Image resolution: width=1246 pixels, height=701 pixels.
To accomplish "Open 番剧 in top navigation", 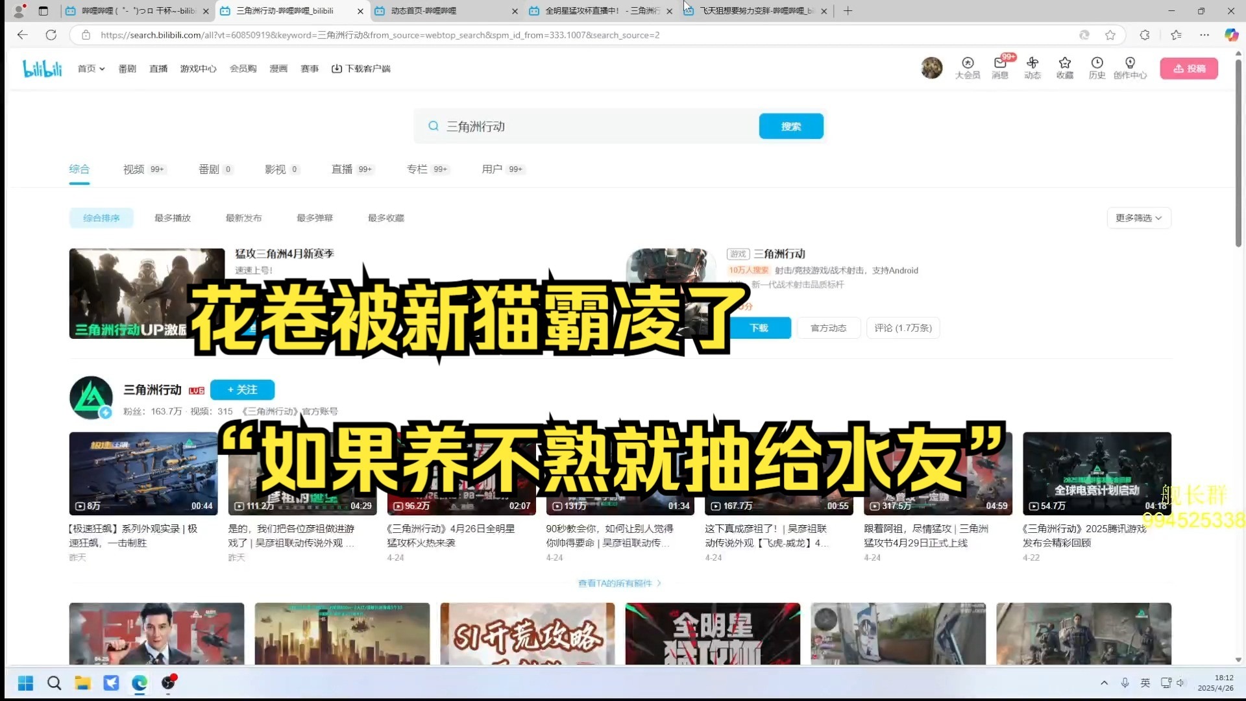I will pyautogui.click(x=127, y=69).
